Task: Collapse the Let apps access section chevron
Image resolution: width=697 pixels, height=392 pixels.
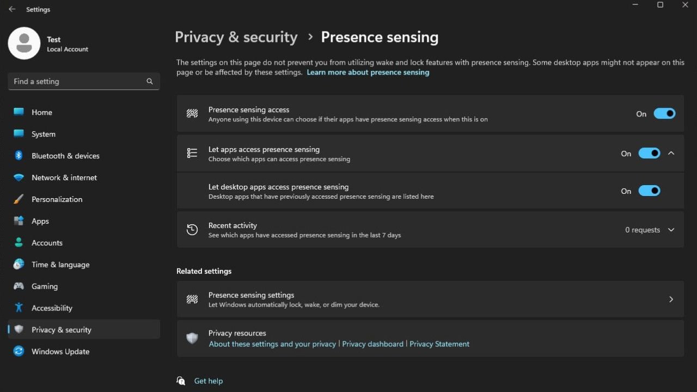Action: coord(671,154)
